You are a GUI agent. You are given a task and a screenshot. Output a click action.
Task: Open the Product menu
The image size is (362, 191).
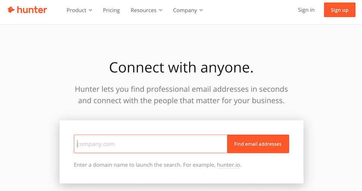[77, 10]
